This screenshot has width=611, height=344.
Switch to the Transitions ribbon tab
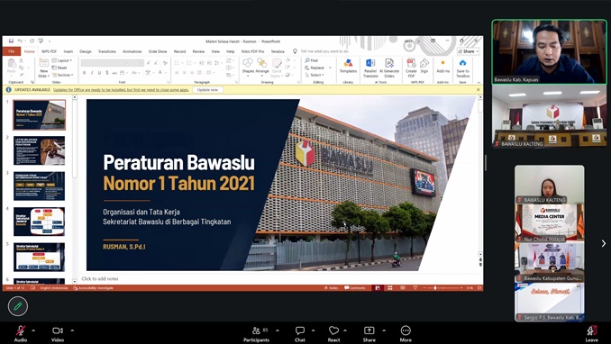point(106,51)
